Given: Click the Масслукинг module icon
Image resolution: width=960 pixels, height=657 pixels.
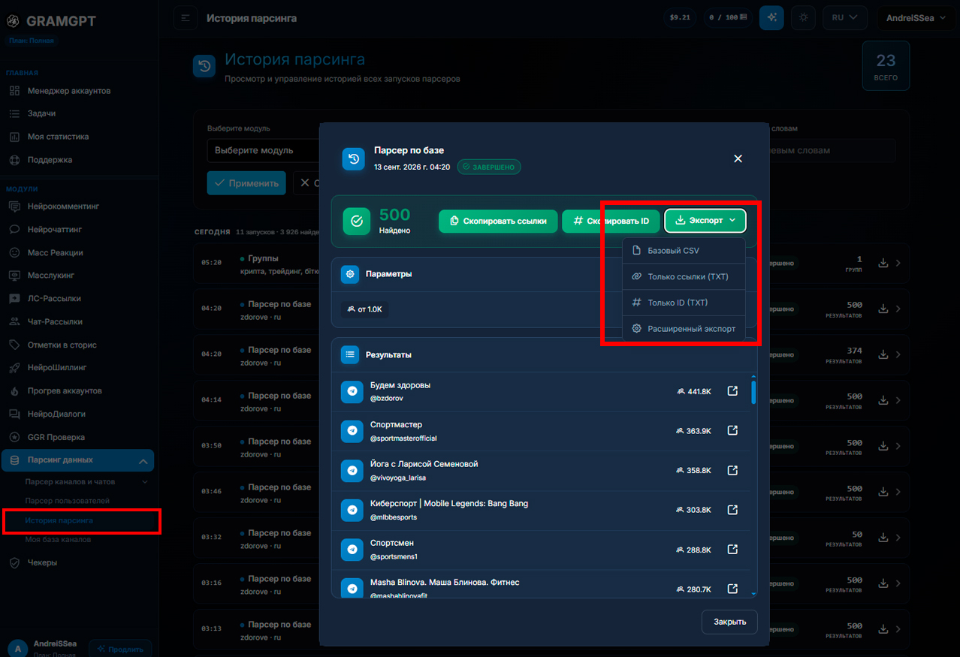Looking at the screenshot, I should 14,276.
